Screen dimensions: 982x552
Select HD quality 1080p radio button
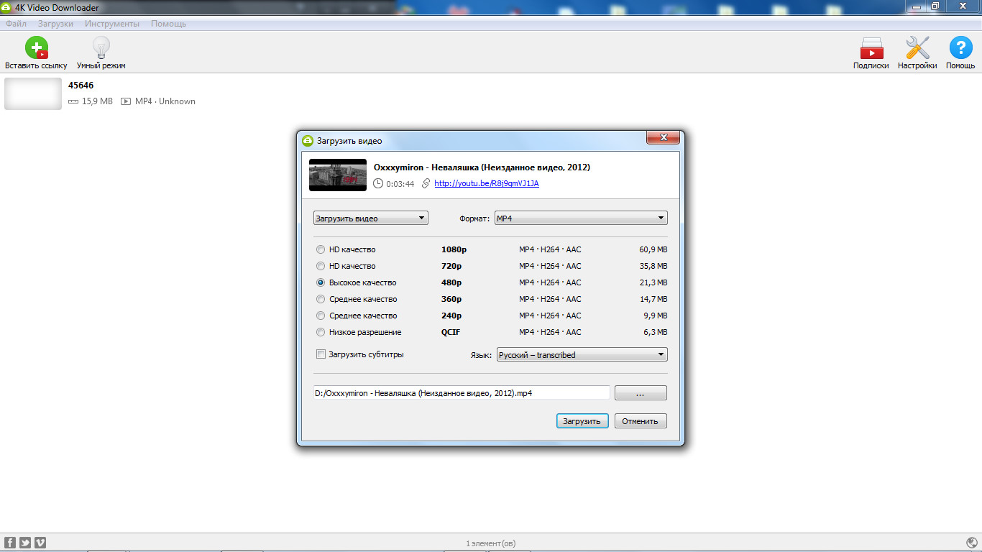(x=321, y=249)
